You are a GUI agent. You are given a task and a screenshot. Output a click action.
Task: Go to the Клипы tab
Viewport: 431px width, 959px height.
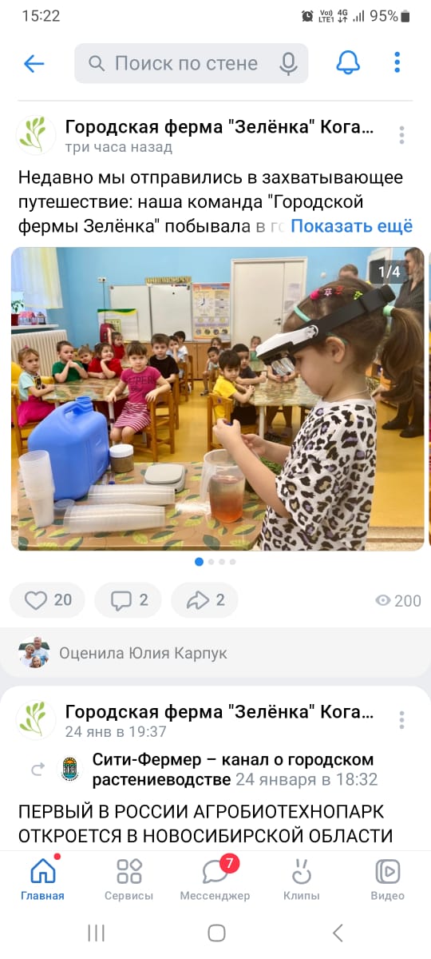(x=301, y=878)
